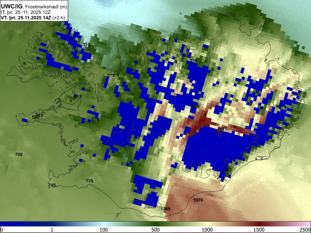Screen dimensions: 311x233
Task: Click the map value 703
Action: pyautogui.click(x=39, y=115)
